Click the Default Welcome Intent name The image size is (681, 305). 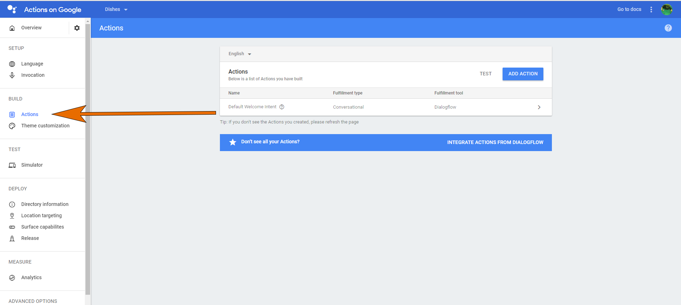point(252,107)
